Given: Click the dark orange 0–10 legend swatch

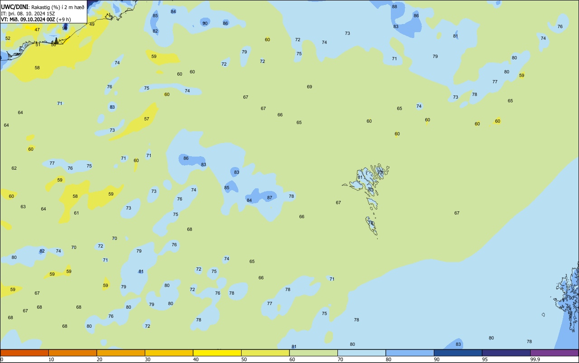Looking at the screenshot, I should pos(24,353).
